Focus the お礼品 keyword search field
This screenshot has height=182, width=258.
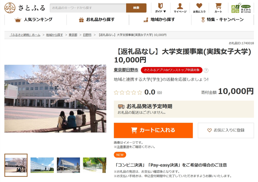pos(88,8)
